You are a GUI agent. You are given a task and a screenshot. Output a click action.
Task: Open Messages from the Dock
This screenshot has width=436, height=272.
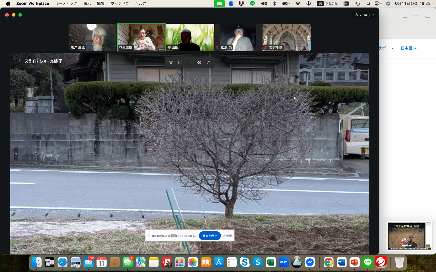pyautogui.click(x=128, y=262)
